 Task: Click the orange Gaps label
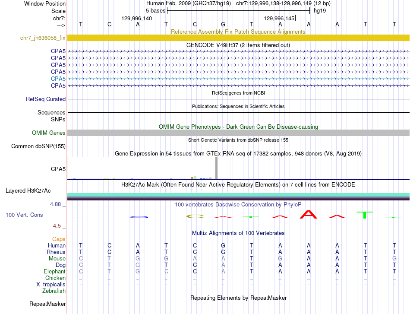(x=59, y=239)
